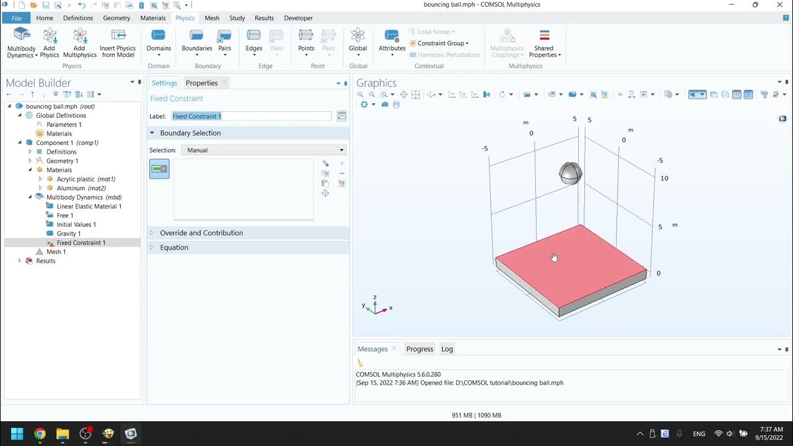The height and width of the screenshot is (446, 793).
Task: Switch to the Home ribbon tab
Action: (45, 18)
